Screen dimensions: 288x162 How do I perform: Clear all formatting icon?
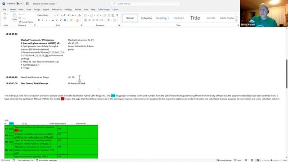pyautogui.click(x=80, y=15)
